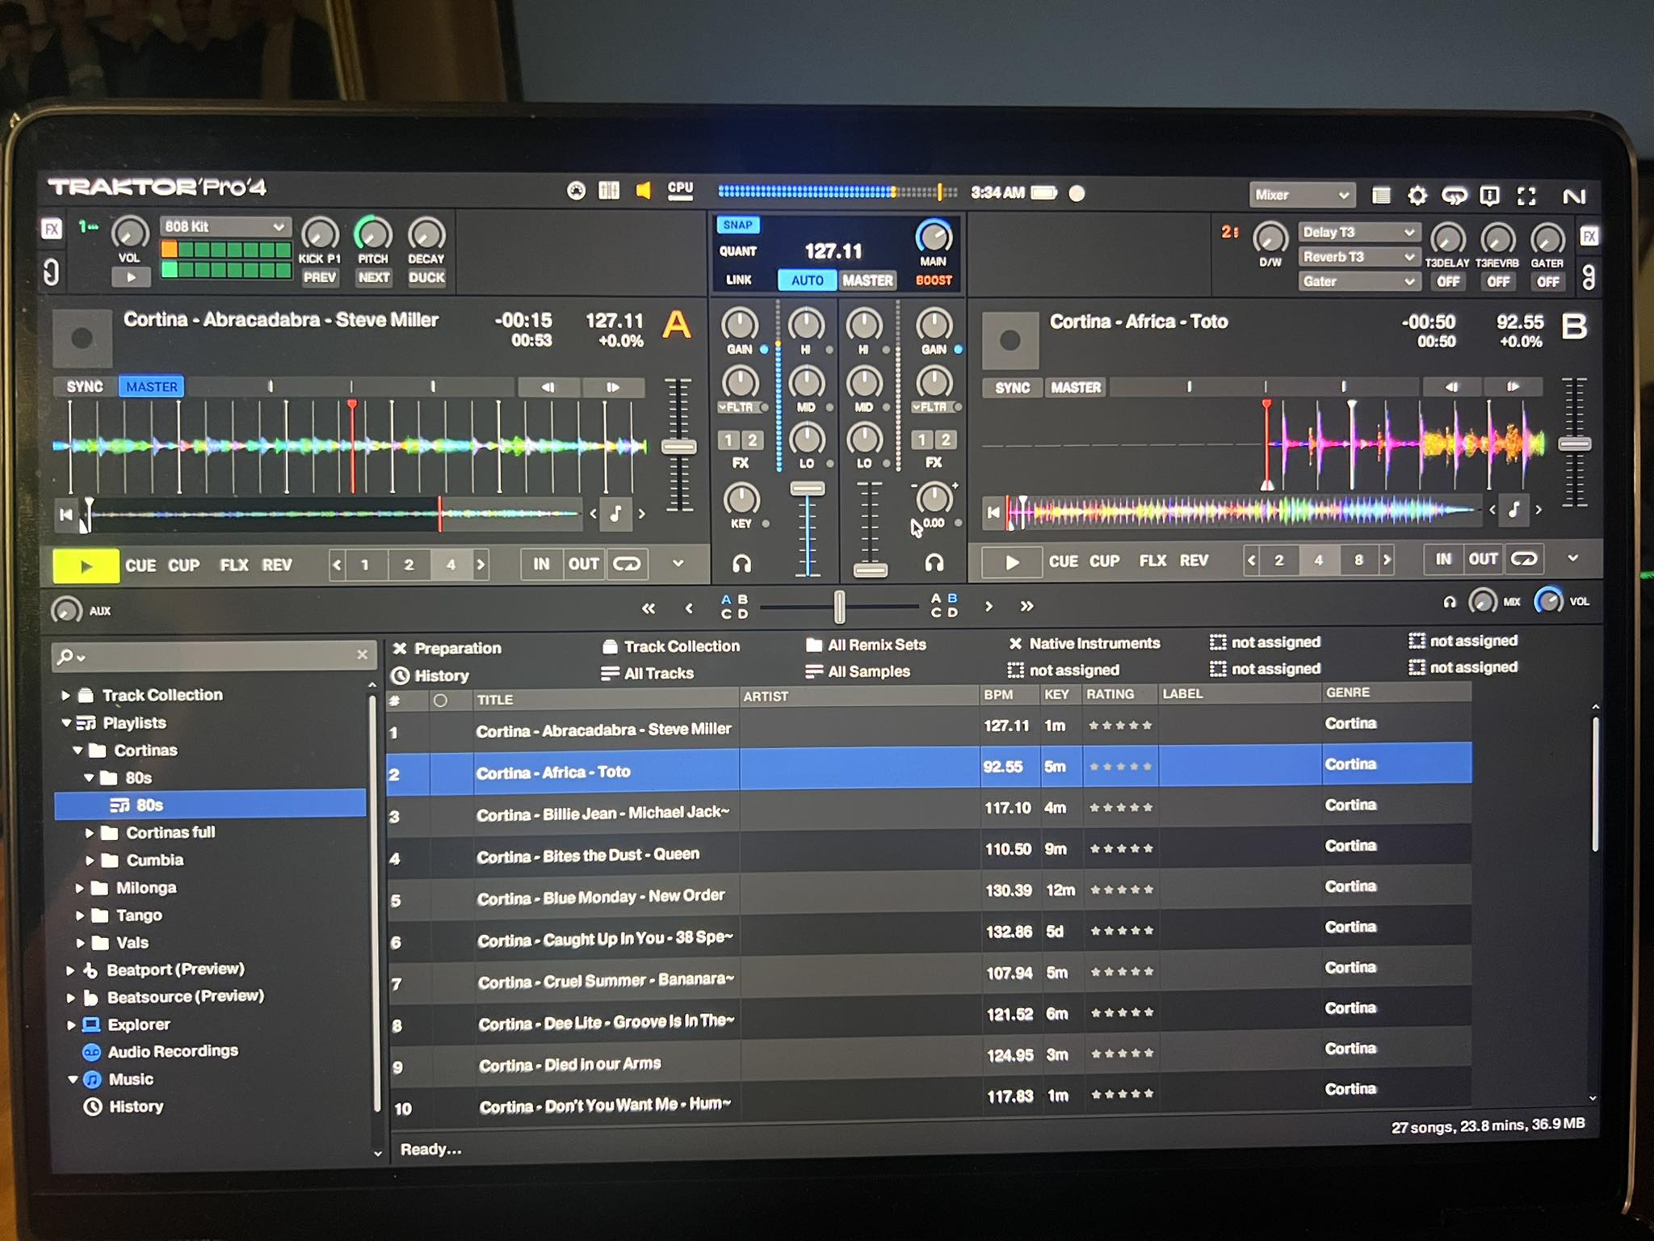Viewport: 1654px width, 1241px height.
Task: Clear the browser search field
Action: tap(362, 654)
